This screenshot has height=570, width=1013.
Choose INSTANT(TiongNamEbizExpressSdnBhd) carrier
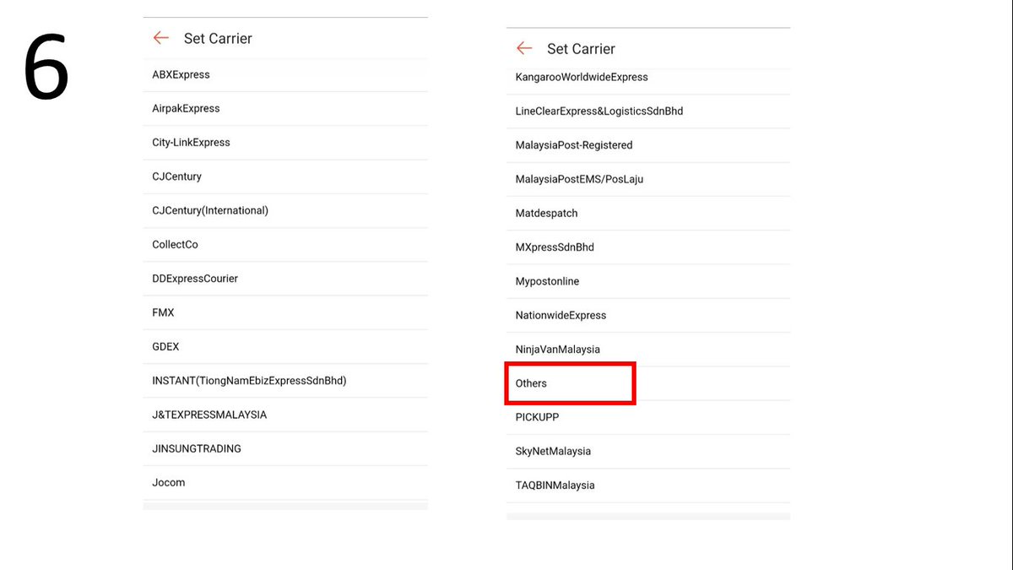click(285, 381)
